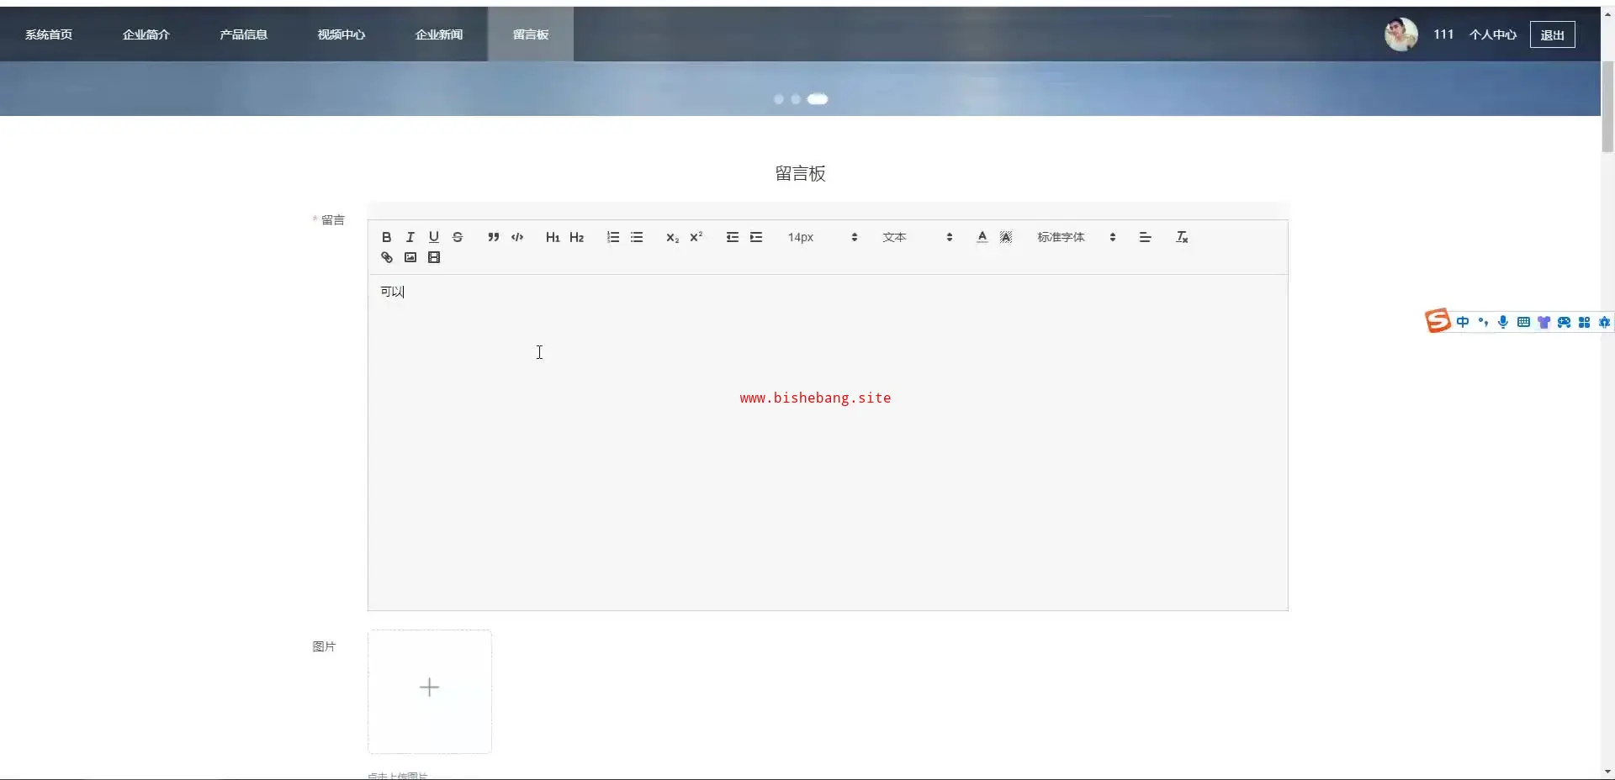This screenshot has width=1615, height=780.
Task: Increase the paragraph indent
Action: (756, 237)
